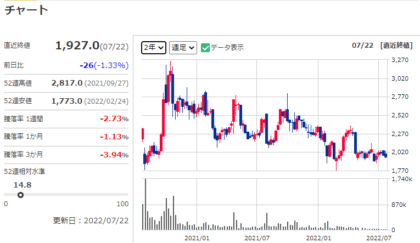Click the 2,020 price axis label
The image size is (420, 243).
point(400,152)
